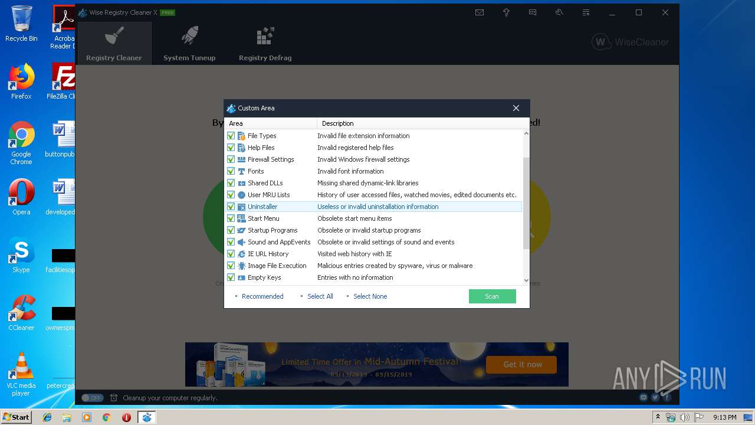Click the volume icon in system tray

pos(684,417)
